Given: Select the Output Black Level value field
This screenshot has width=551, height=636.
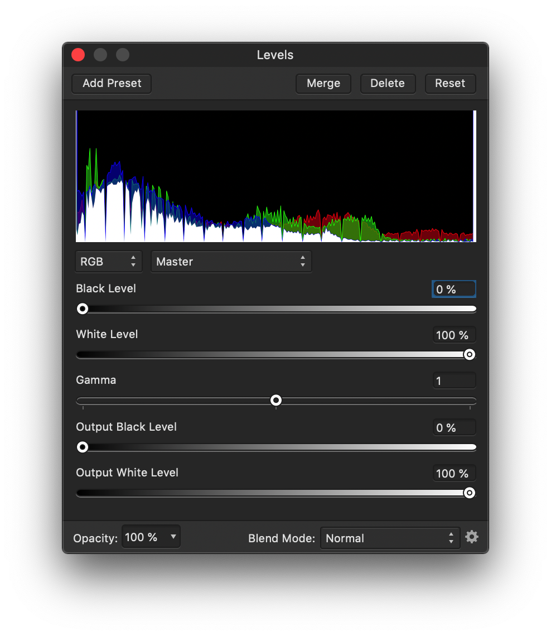Looking at the screenshot, I should [x=454, y=428].
